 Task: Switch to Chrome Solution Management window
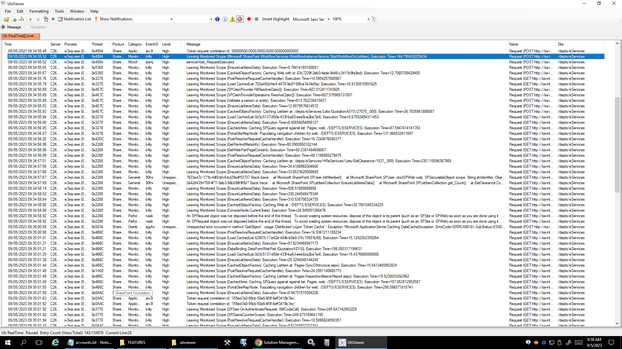point(277,343)
